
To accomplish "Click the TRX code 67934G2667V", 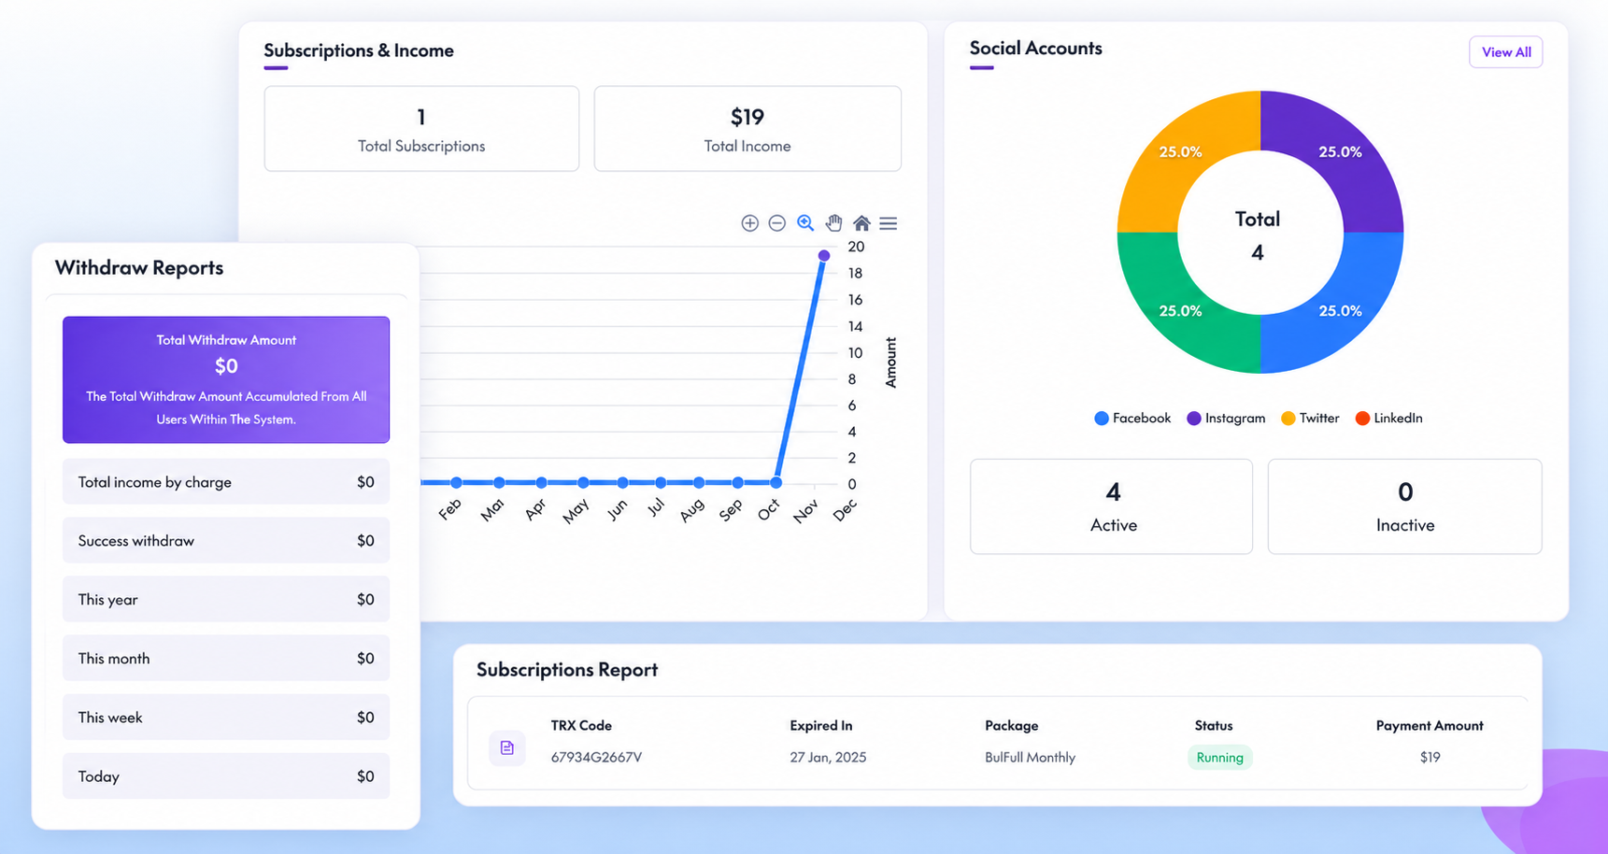I will point(596,758).
